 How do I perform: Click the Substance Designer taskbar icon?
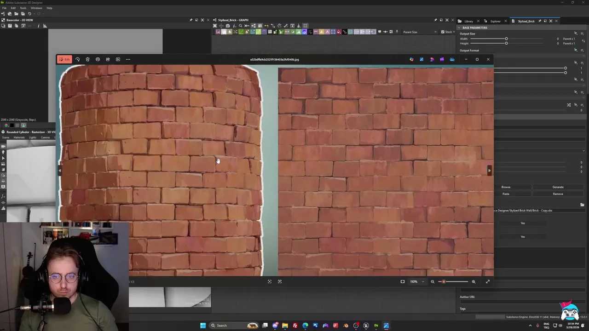tap(376, 325)
